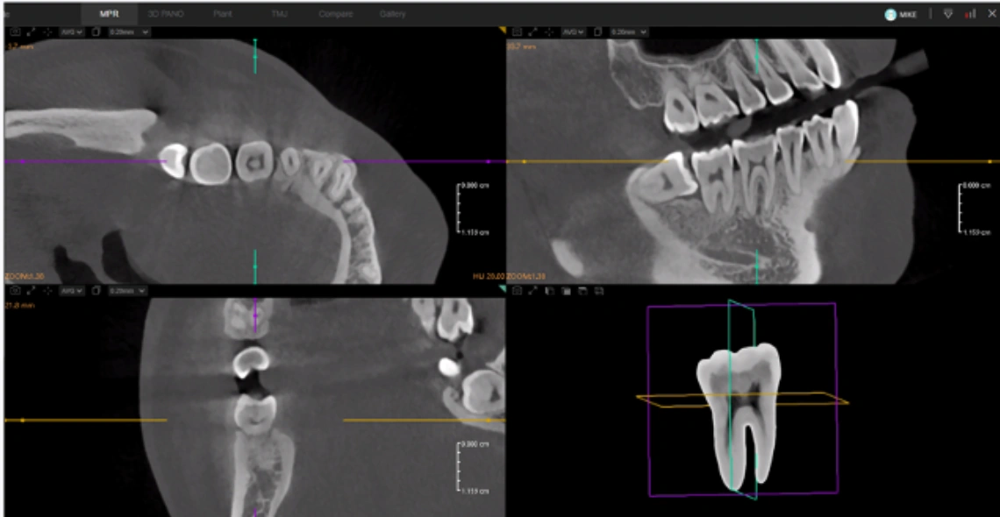The width and height of the screenshot is (1000, 517).
Task: Open the Gallery tab
Action: tap(392, 13)
